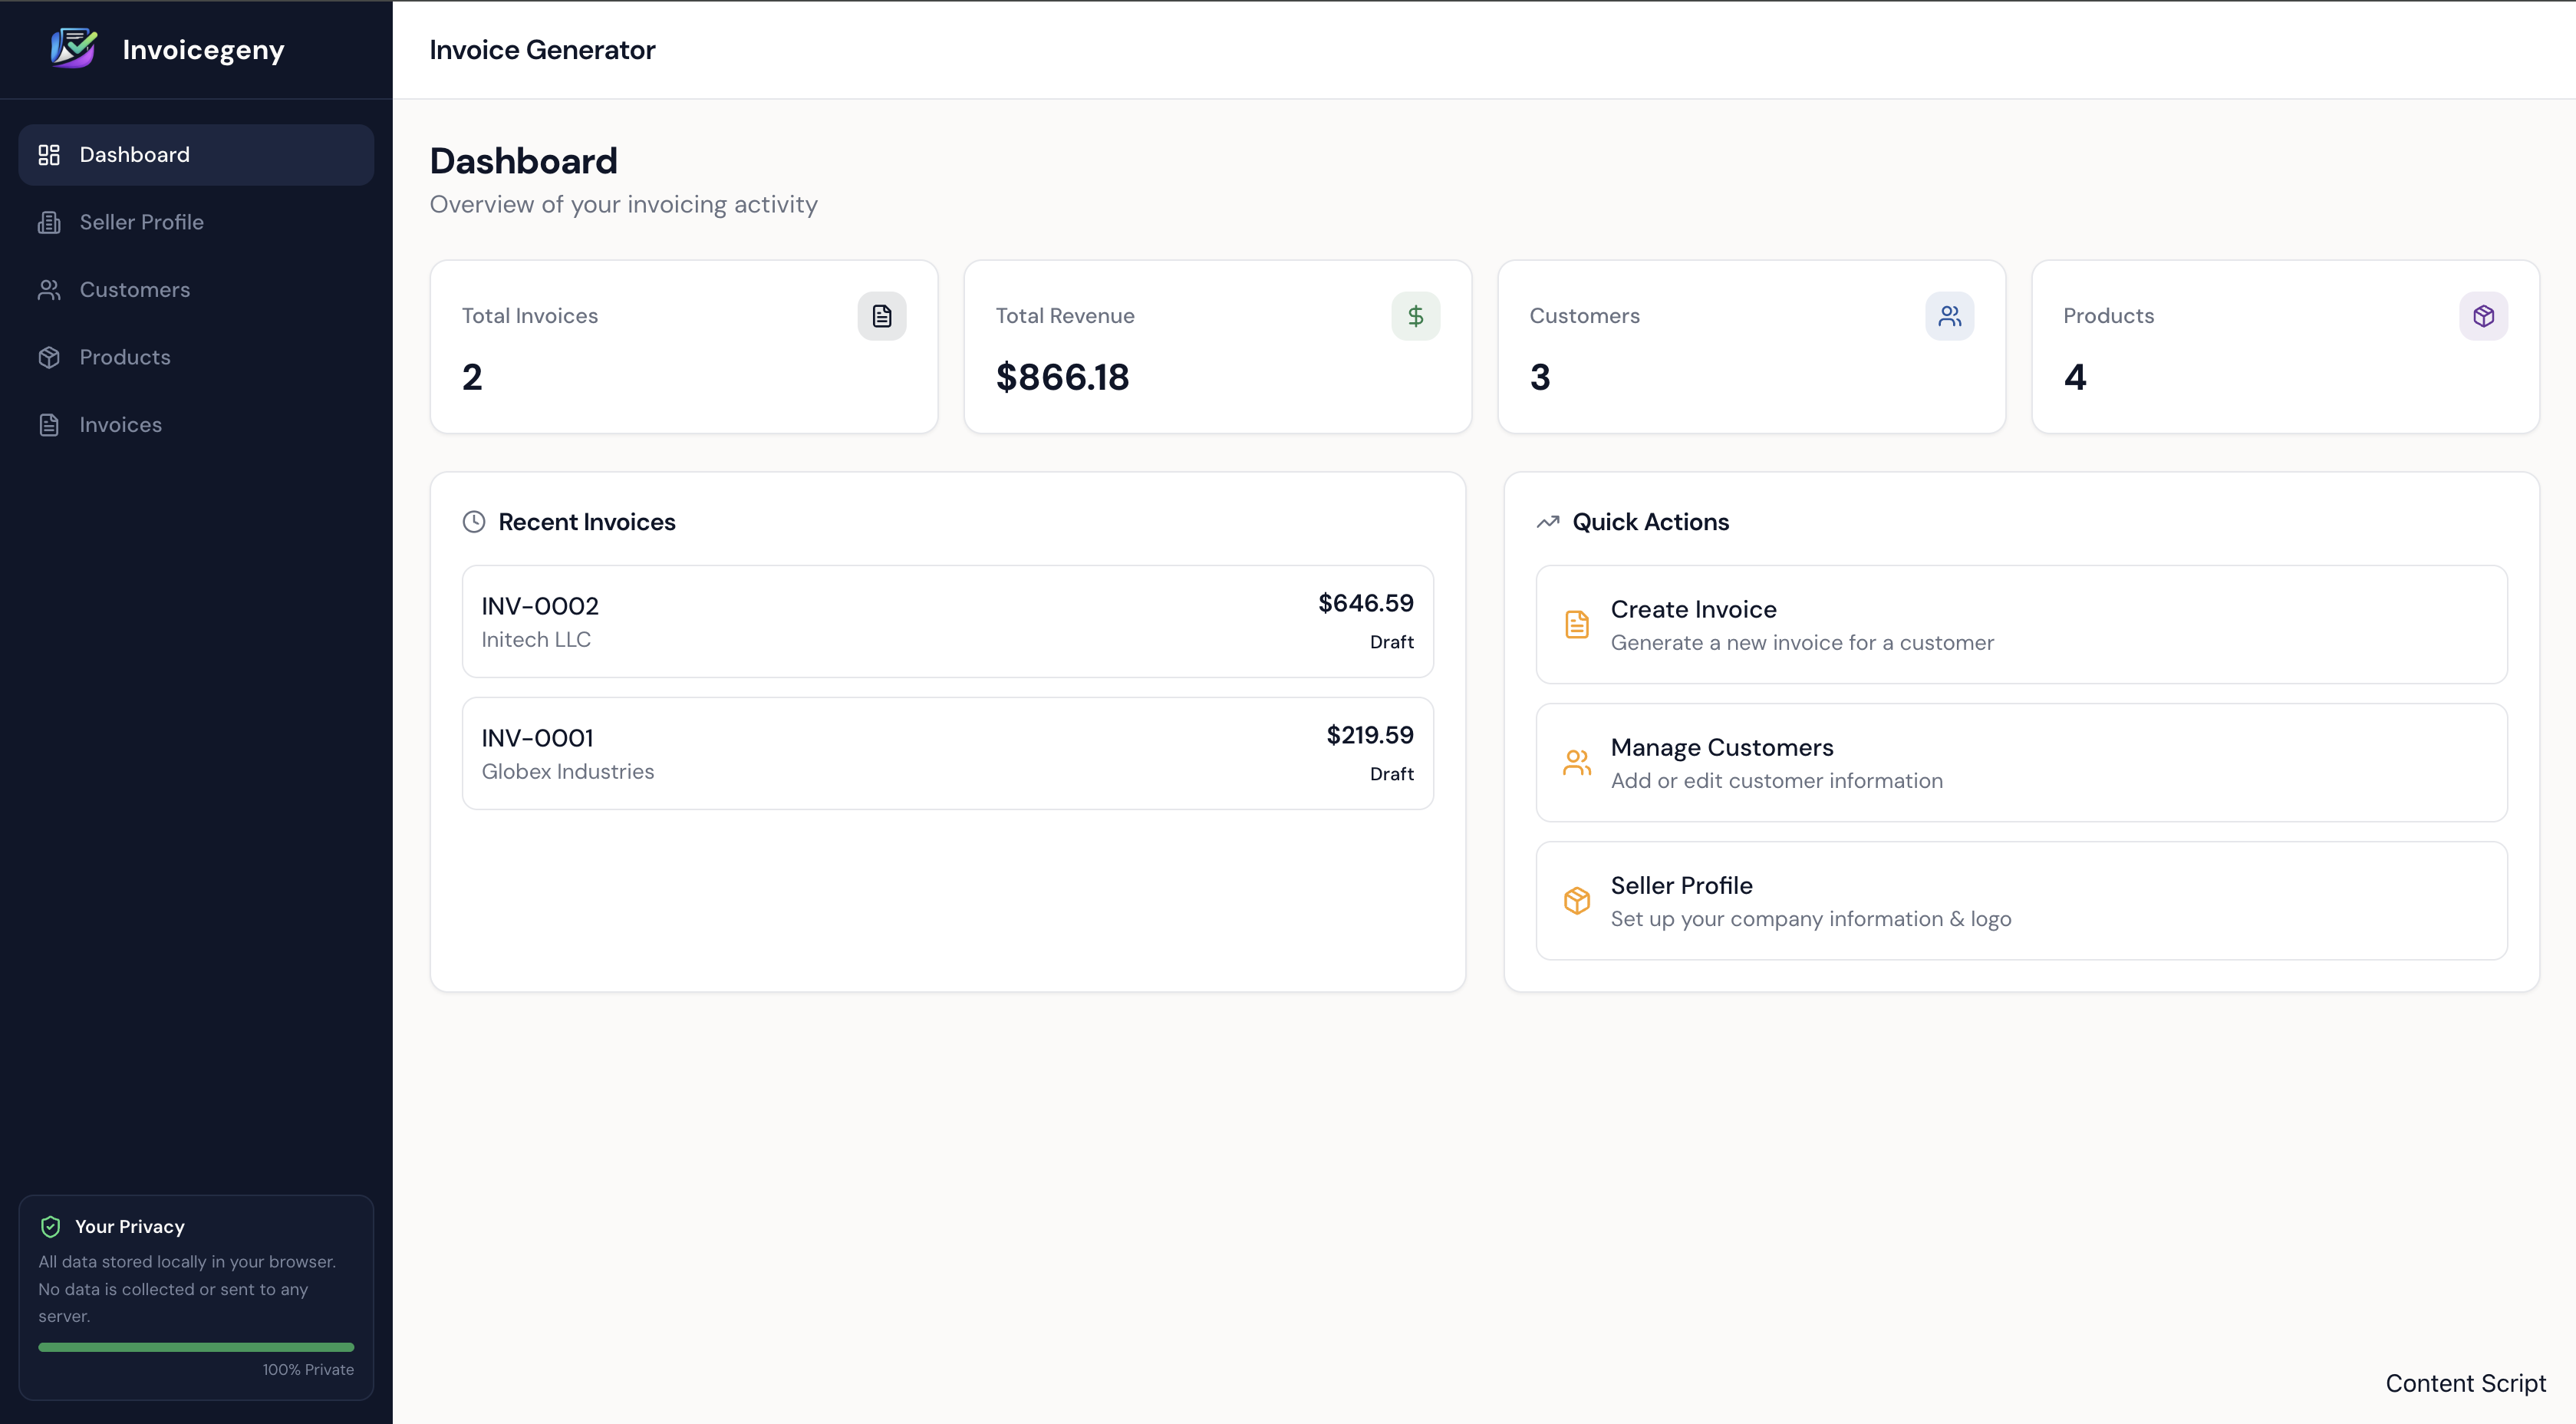
Task: Click the green privacy progress bar
Action: point(195,1347)
